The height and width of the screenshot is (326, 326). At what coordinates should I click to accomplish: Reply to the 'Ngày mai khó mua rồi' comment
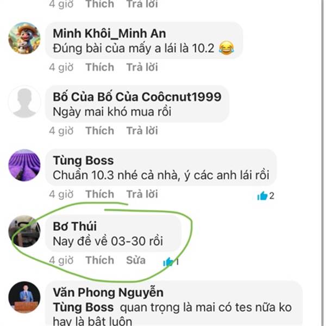(x=142, y=130)
